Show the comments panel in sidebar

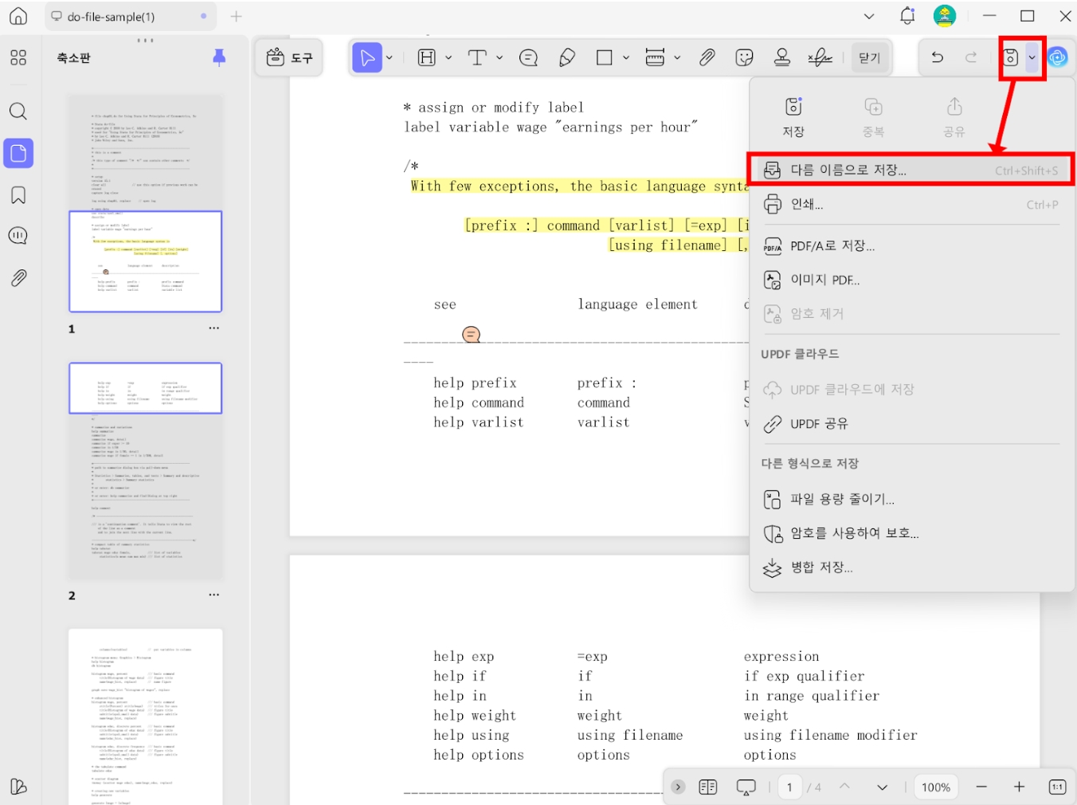click(x=18, y=236)
